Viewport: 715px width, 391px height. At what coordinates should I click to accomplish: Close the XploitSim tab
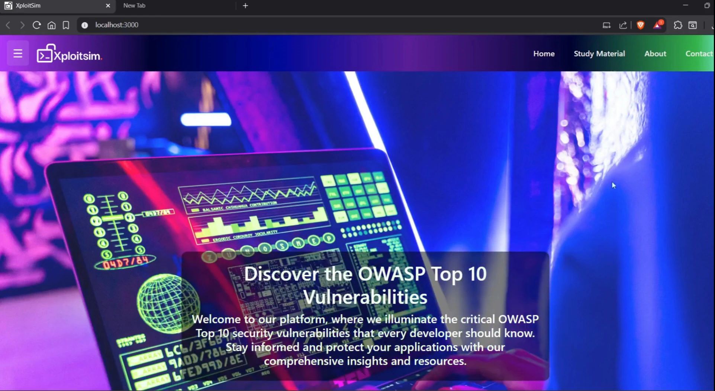(108, 6)
